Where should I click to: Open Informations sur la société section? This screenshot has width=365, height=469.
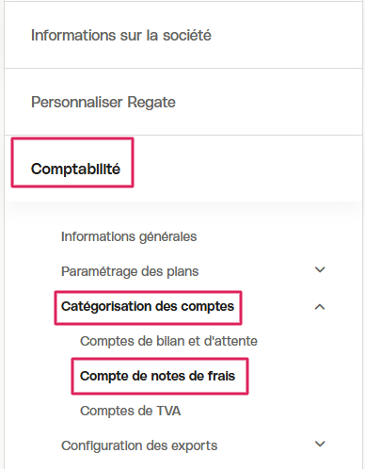pos(121,35)
